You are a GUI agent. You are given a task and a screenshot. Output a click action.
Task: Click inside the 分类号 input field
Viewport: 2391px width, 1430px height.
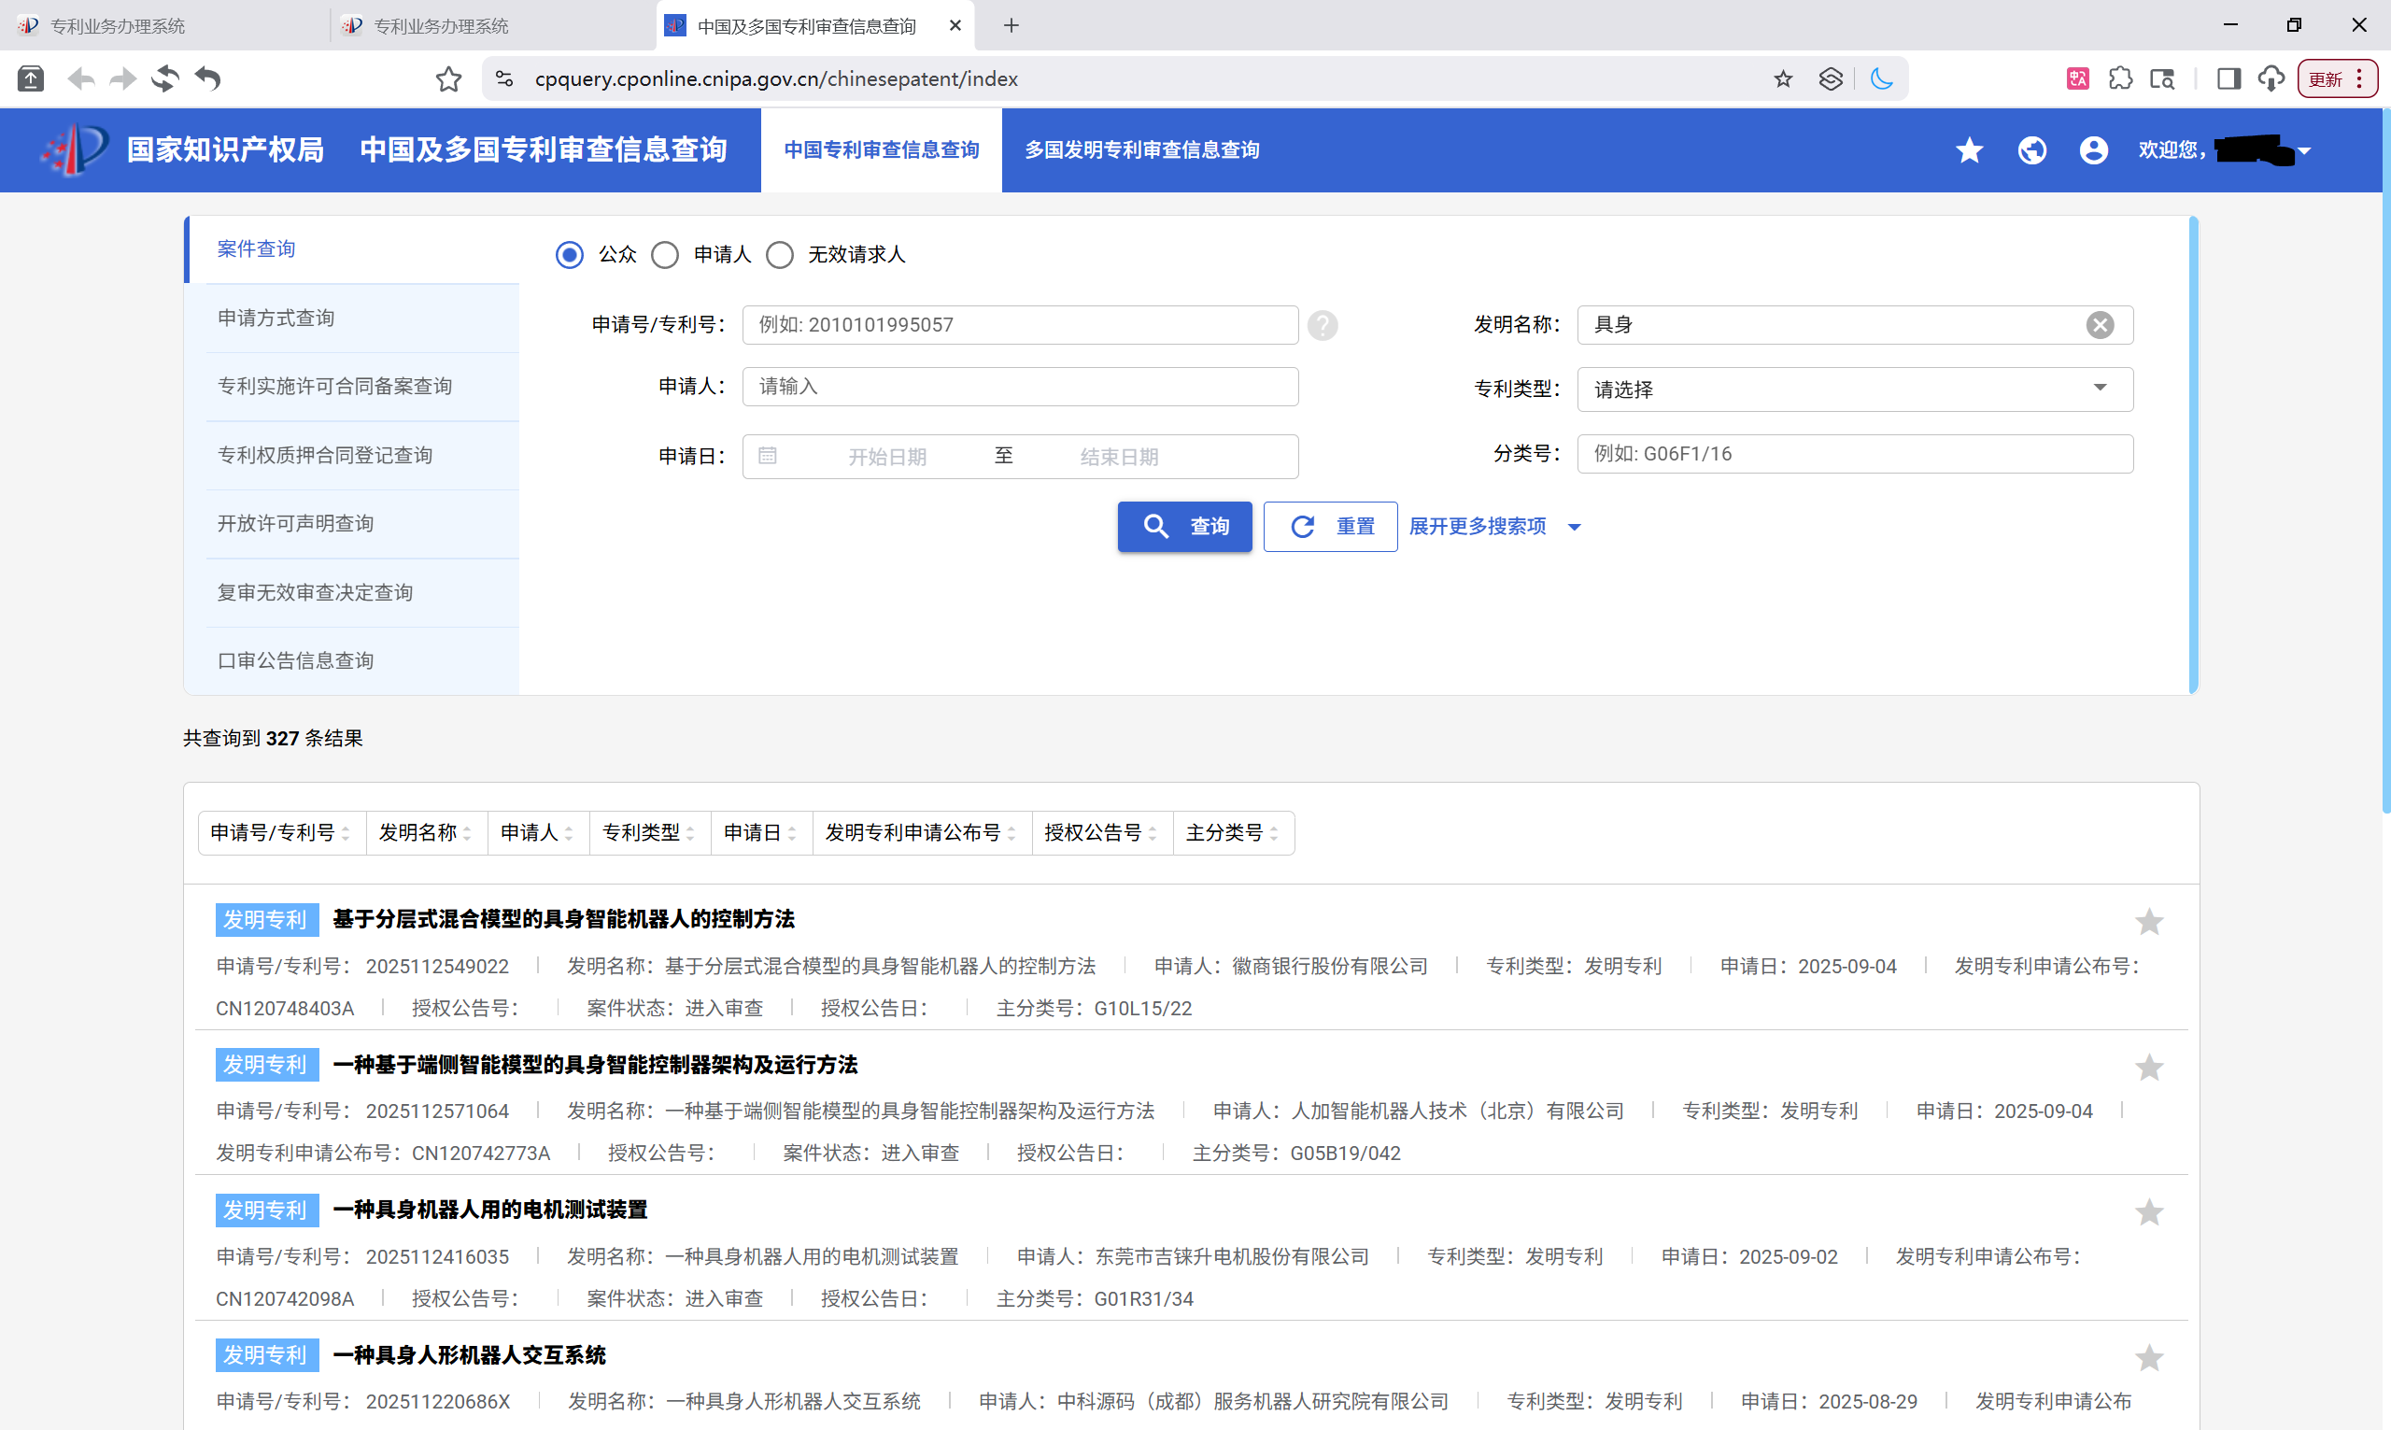pos(1852,454)
